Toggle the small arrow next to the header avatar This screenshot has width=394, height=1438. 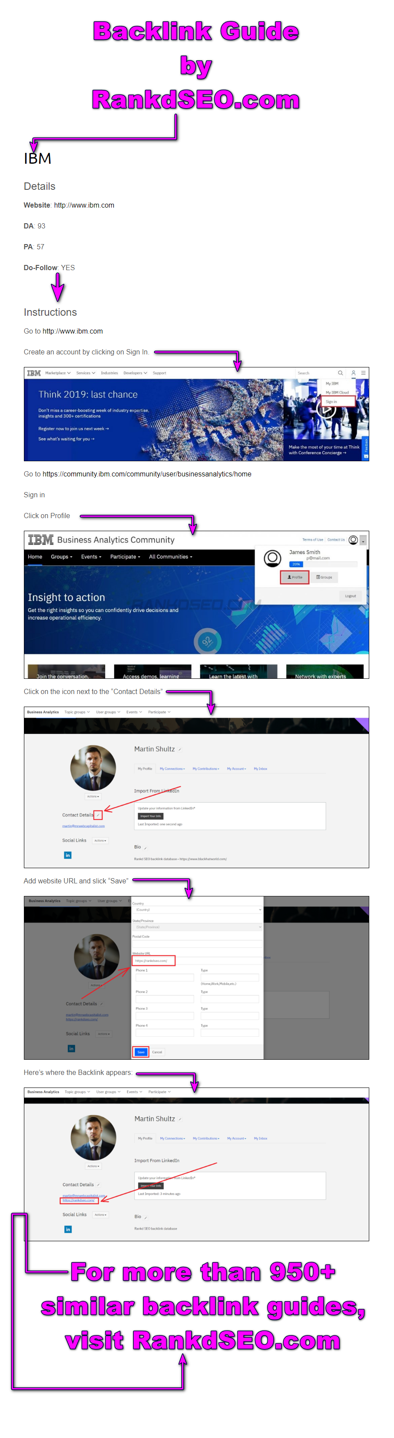pyautogui.click(x=363, y=540)
